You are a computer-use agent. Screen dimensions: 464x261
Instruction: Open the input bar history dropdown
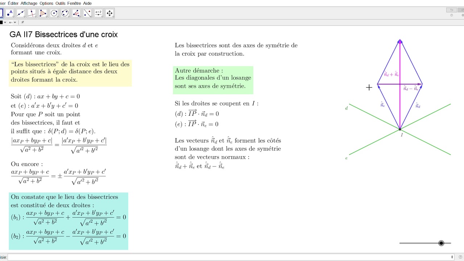pos(452,257)
